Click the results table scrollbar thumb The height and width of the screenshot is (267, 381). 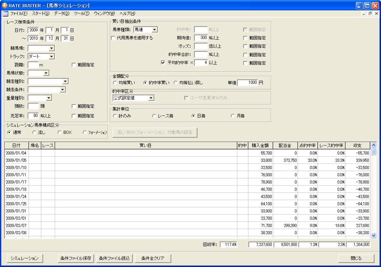373,152
